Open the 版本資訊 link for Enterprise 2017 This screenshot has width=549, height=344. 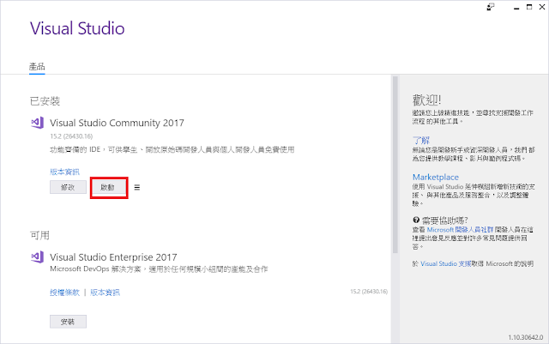click(x=105, y=293)
